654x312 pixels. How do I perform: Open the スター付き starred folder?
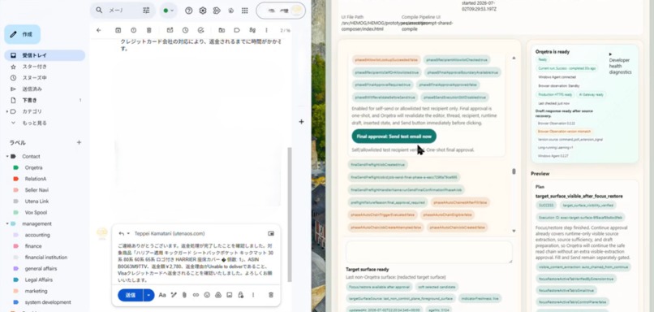45,67
